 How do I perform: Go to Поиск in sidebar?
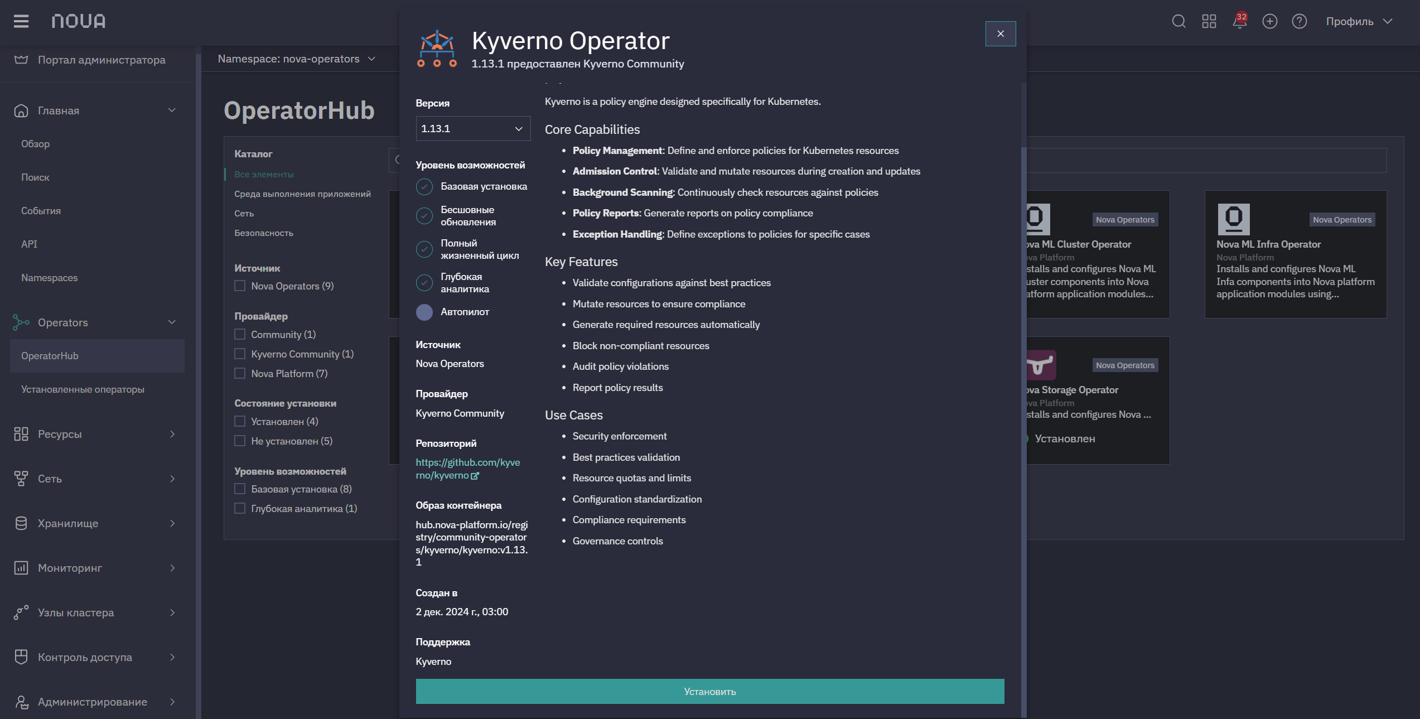(x=36, y=177)
